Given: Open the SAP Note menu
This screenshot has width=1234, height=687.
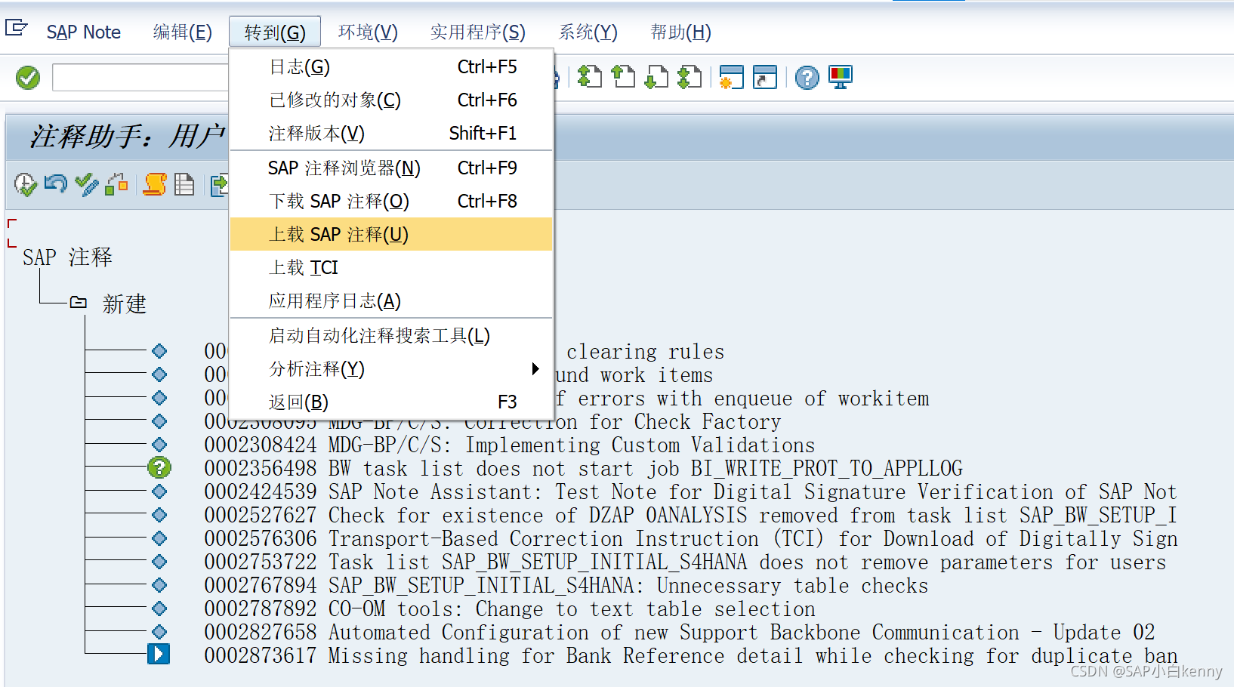Looking at the screenshot, I should 83,32.
